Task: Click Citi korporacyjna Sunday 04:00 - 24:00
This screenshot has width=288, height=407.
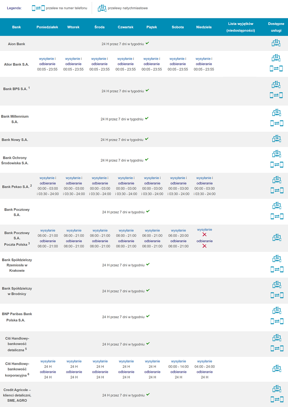Action: 204,367
